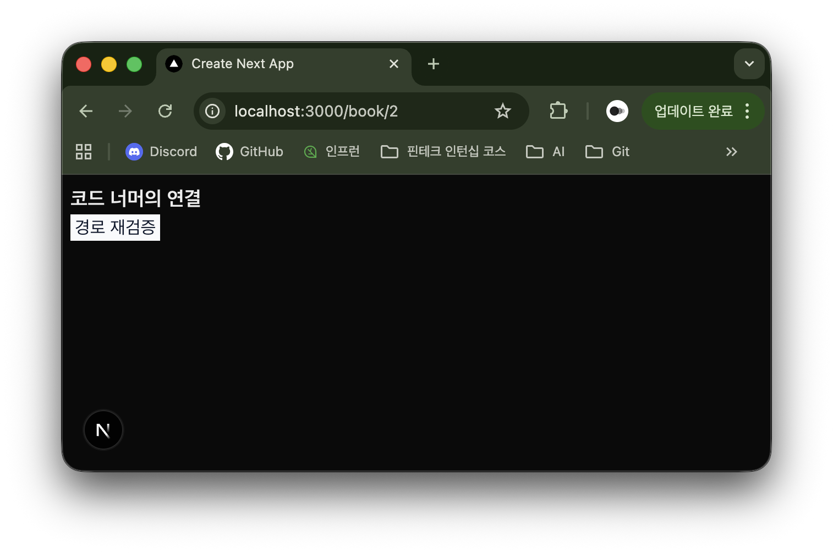The height and width of the screenshot is (553, 833).
Task: Open the AI bookmark folder
Action: pos(545,152)
